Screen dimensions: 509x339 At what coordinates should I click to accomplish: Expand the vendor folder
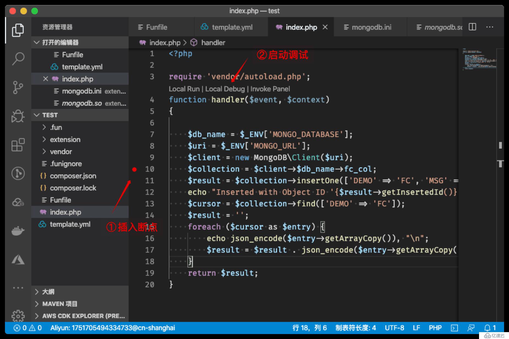click(x=80, y=152)
